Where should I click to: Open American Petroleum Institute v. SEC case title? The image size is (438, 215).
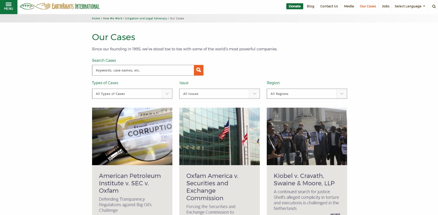pos(130,183)
